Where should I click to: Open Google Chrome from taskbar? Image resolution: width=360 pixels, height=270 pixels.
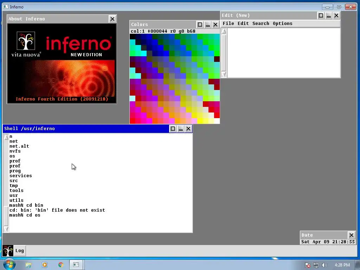coord(61,265)
